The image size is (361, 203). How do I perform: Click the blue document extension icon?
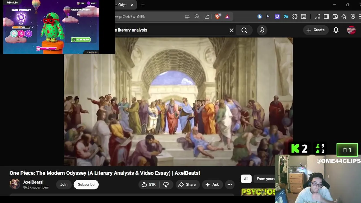pos(259,17)
